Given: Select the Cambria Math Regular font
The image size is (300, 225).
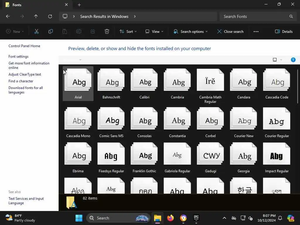Looking at the screenshot, I should 210,86.
